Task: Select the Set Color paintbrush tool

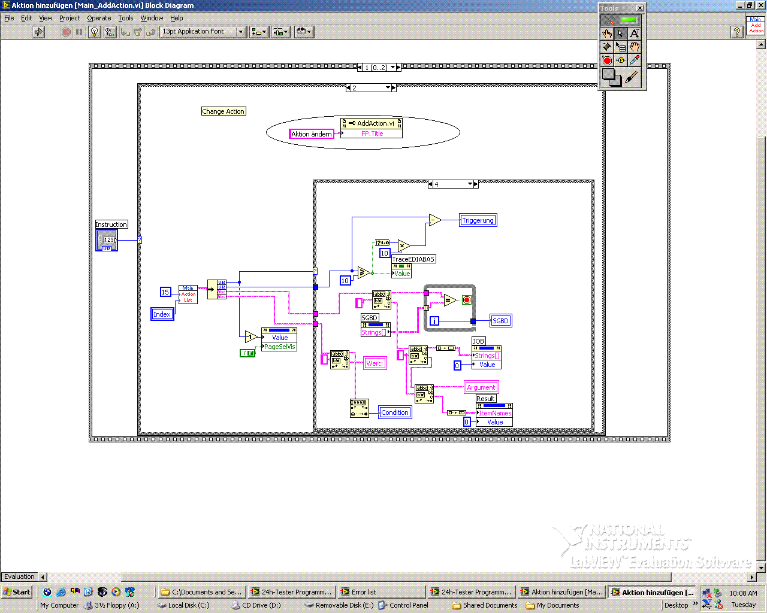Action: coord(632,77)
